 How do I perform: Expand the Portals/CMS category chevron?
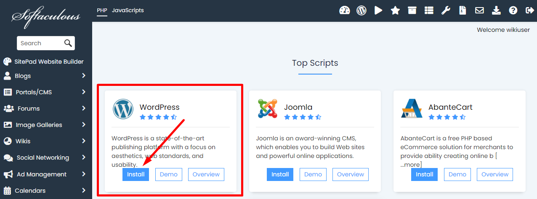[x=84, y=92]
